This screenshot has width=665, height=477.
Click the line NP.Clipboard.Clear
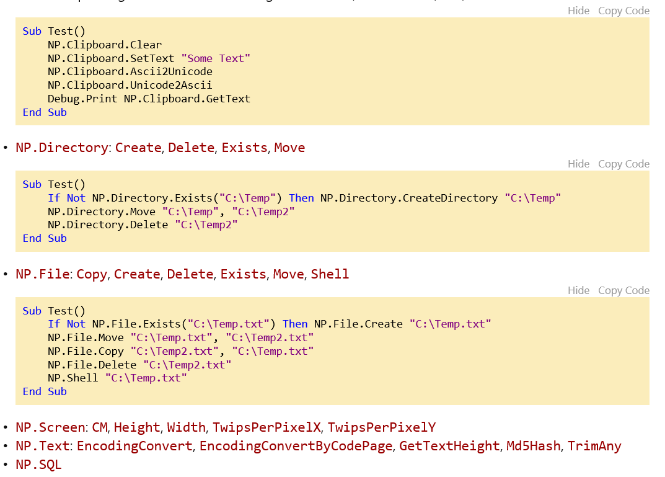105,45
